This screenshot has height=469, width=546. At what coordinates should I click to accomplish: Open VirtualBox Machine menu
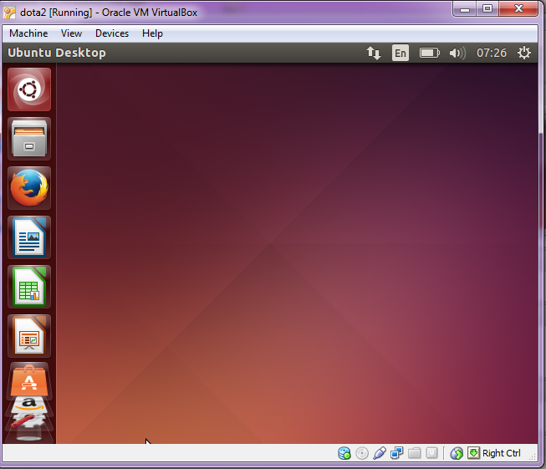tap(28, 33)
